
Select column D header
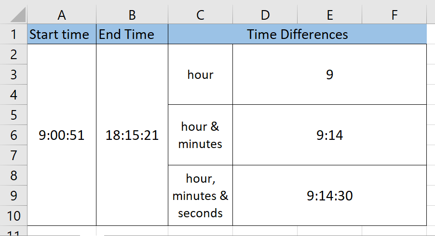(265, 15)
